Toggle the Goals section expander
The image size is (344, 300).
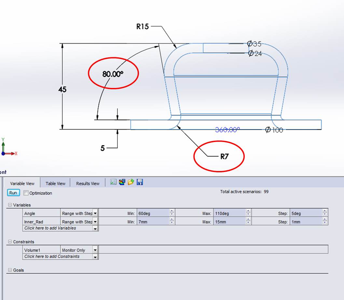(x=10, y=270)
